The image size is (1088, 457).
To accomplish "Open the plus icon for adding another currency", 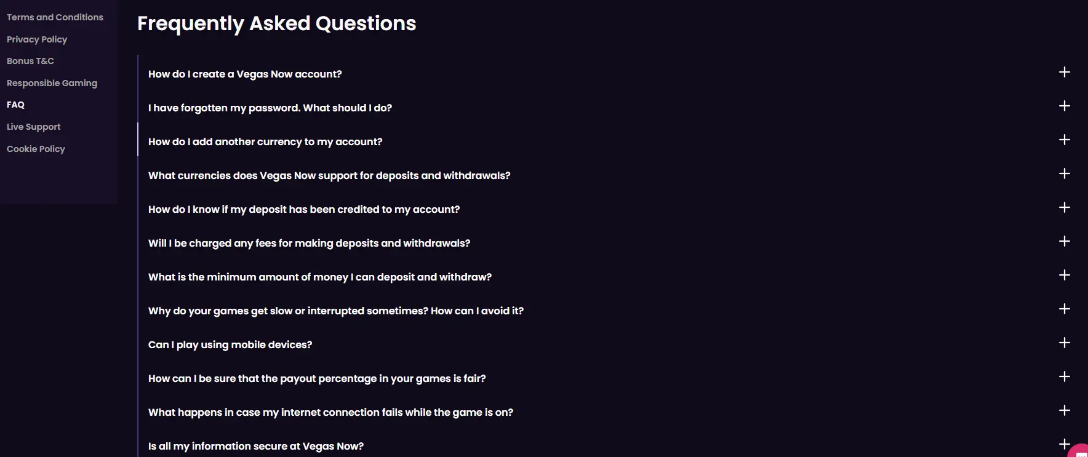I will coord(1065,140).
